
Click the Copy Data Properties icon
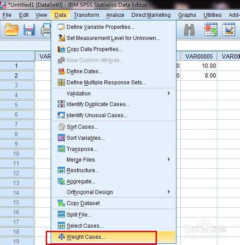pos(61,49)
